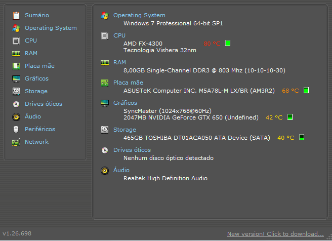Select the RAM module icon in sidebar

tap(16, 53)
